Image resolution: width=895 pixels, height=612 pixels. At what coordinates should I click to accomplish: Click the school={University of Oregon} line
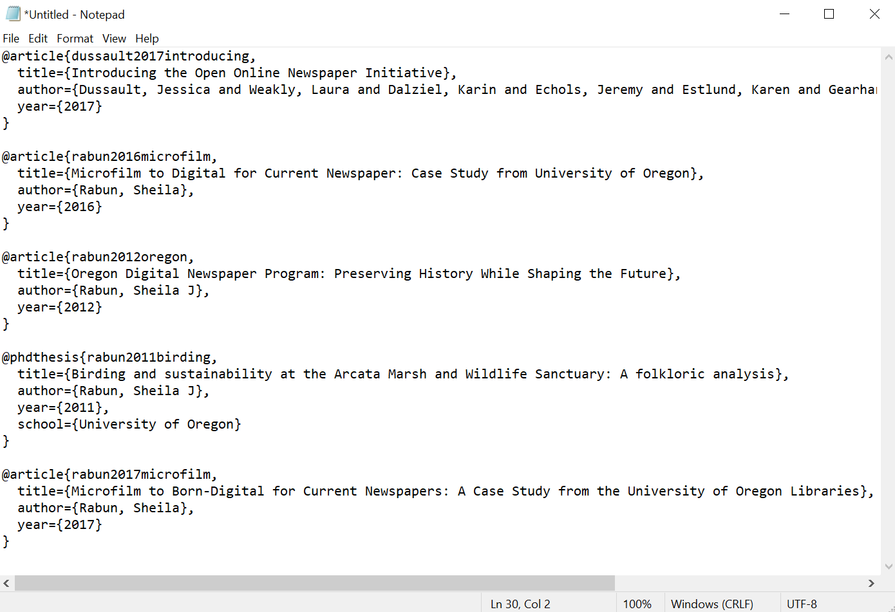129,424
